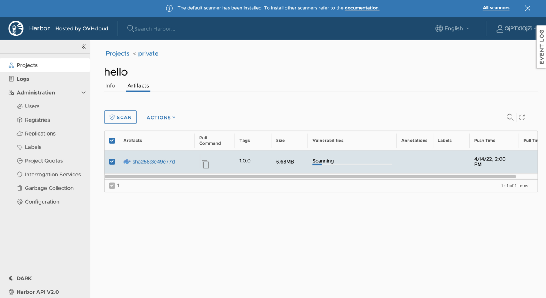The image size is (546, 298).
Task: Switch to the Info tab
Action: coord(110,85)
